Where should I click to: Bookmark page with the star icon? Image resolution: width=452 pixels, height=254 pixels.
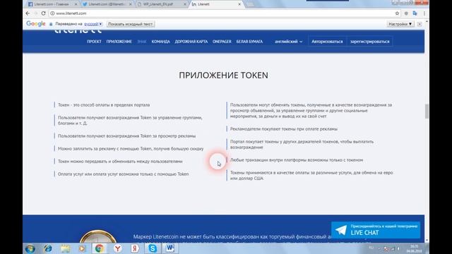click(397, 13)
